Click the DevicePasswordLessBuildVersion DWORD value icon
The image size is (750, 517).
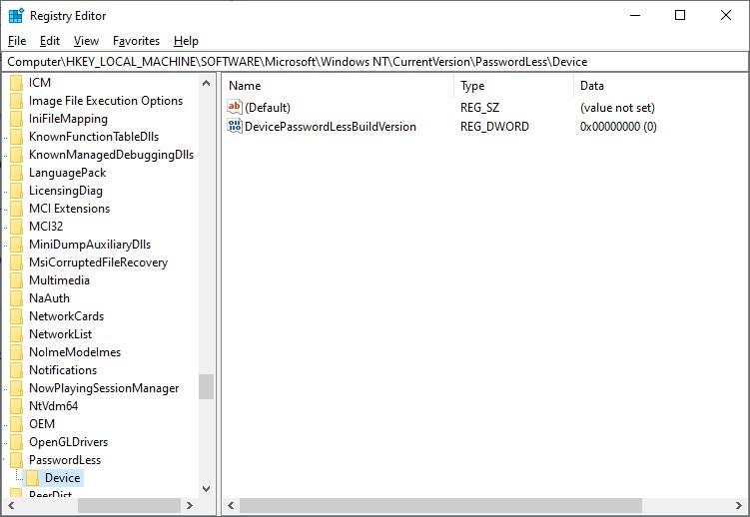235,126
